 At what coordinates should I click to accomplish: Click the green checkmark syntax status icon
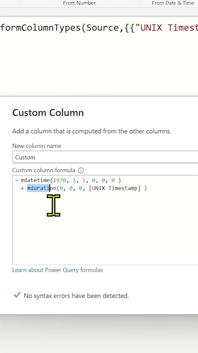tap(17, 295)
